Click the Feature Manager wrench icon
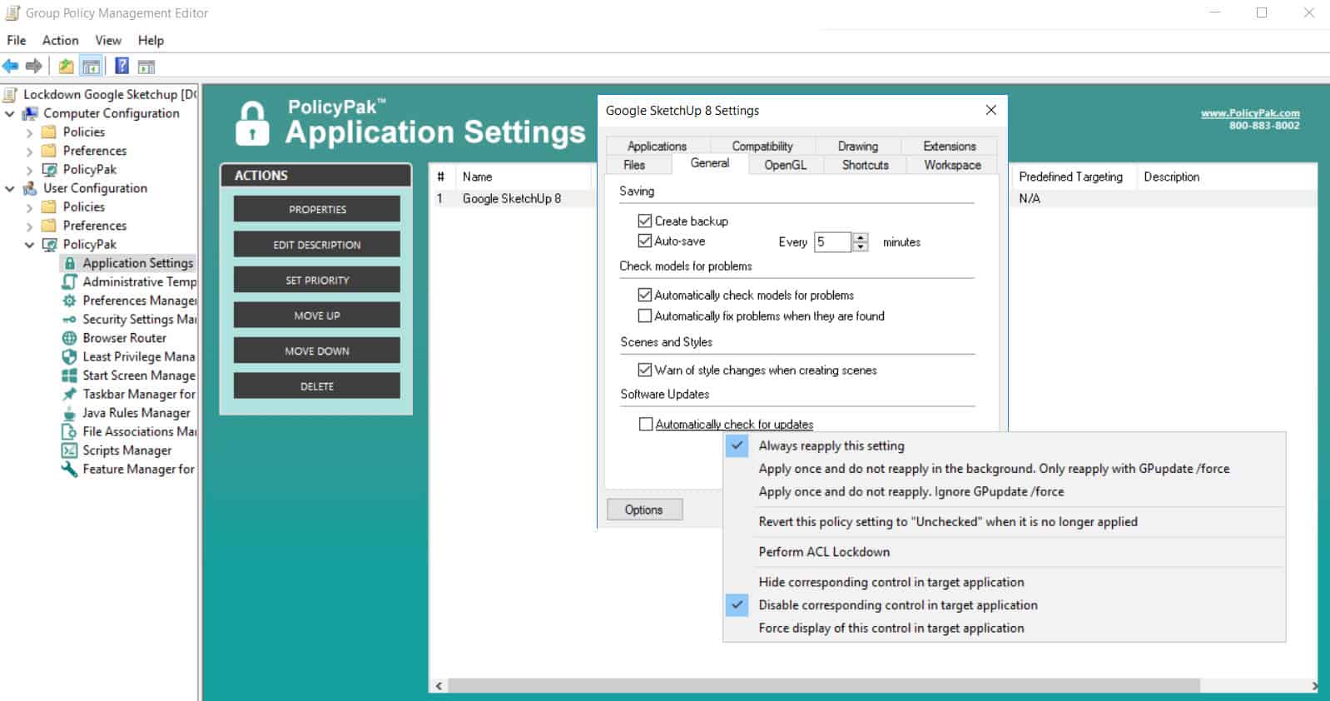Viewport: 1330px width, 701px height. [70, 469]
